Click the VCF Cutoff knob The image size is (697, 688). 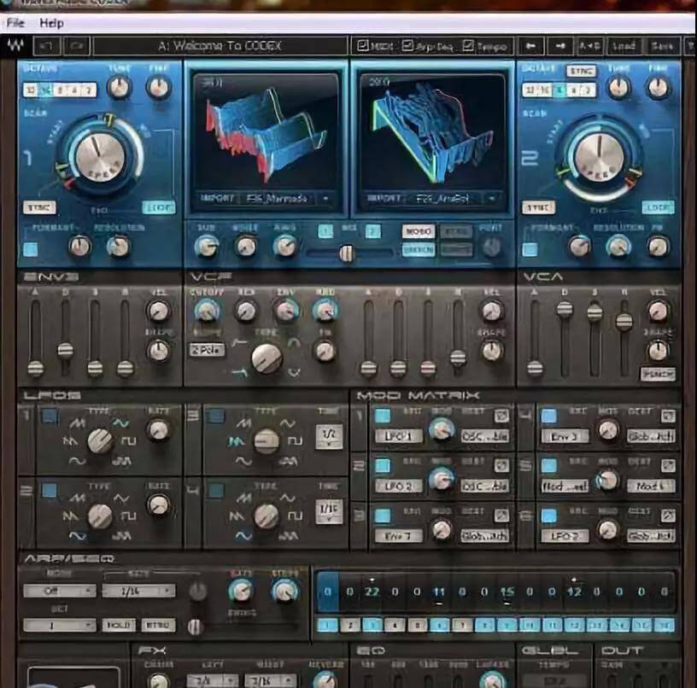point(207,311)
